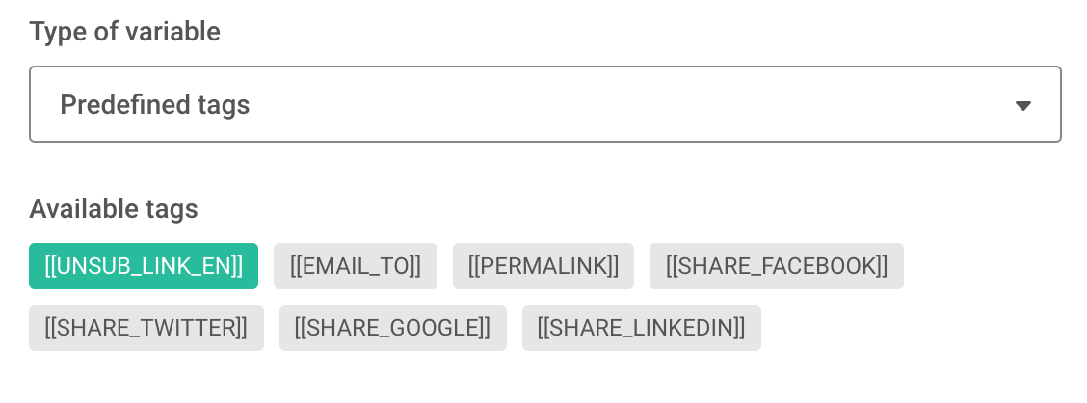Insert the [[PERMALINK]] tag
This screenshot has width=1087, height=403.
tap(543, 266)
